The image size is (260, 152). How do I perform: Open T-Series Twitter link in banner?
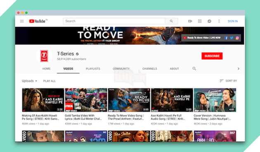[x=232, y=38]
